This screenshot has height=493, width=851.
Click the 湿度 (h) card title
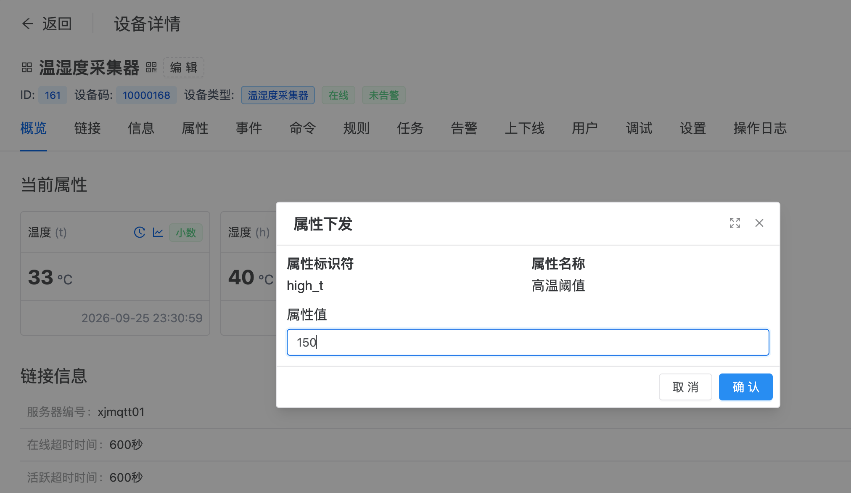click(x=249, y=232)
